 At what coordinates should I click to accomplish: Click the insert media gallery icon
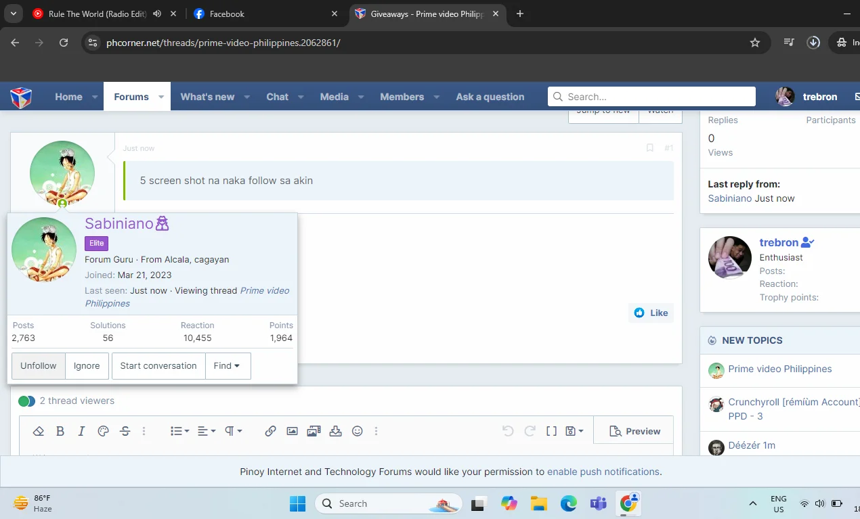pyautogui.click(x=314, y=431)
